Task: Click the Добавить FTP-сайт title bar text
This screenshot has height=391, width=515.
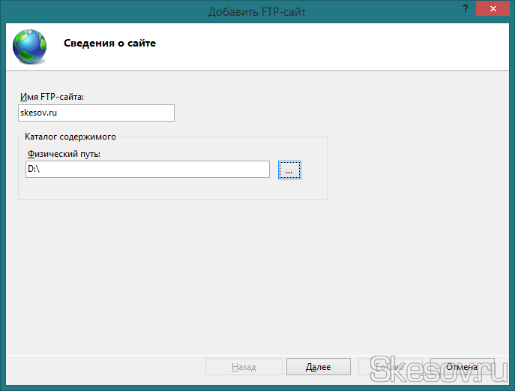Action: tap(257, 11)
